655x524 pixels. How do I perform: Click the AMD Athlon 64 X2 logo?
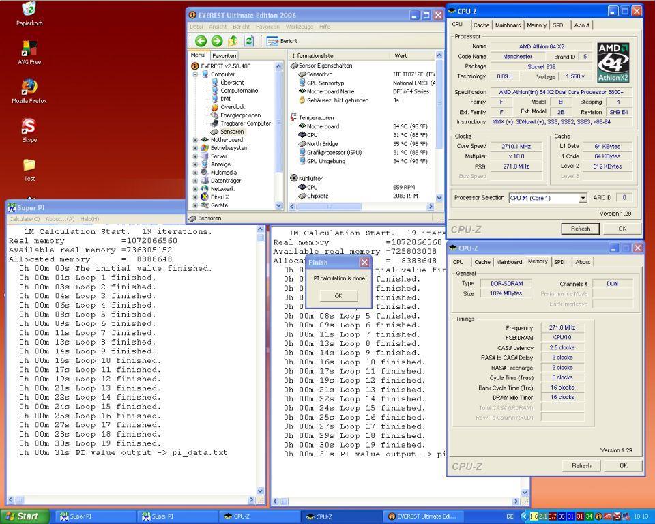[x=613, y=62]
